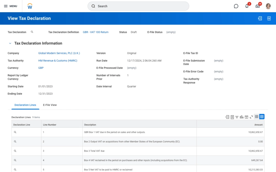Image resolution: width=276 pixels, height=172 pixels.
Task: Open the Workday home logo
Action: click(30, 6)
